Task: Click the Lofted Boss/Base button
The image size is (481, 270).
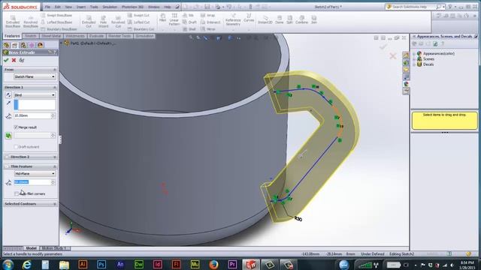Action: 56,22
